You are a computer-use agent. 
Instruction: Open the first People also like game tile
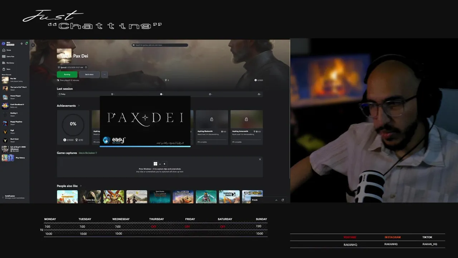coord(67,197)
